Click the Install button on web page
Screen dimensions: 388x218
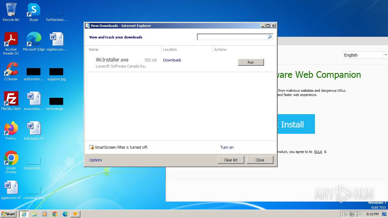point(296,124)
